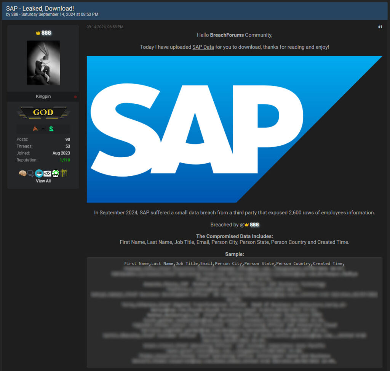Click the red offline status dot
This screenshot has width=390, height=371.
(x=75, y=96)
